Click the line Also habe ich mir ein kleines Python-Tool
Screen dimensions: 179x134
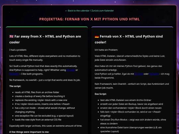[128, 68]
